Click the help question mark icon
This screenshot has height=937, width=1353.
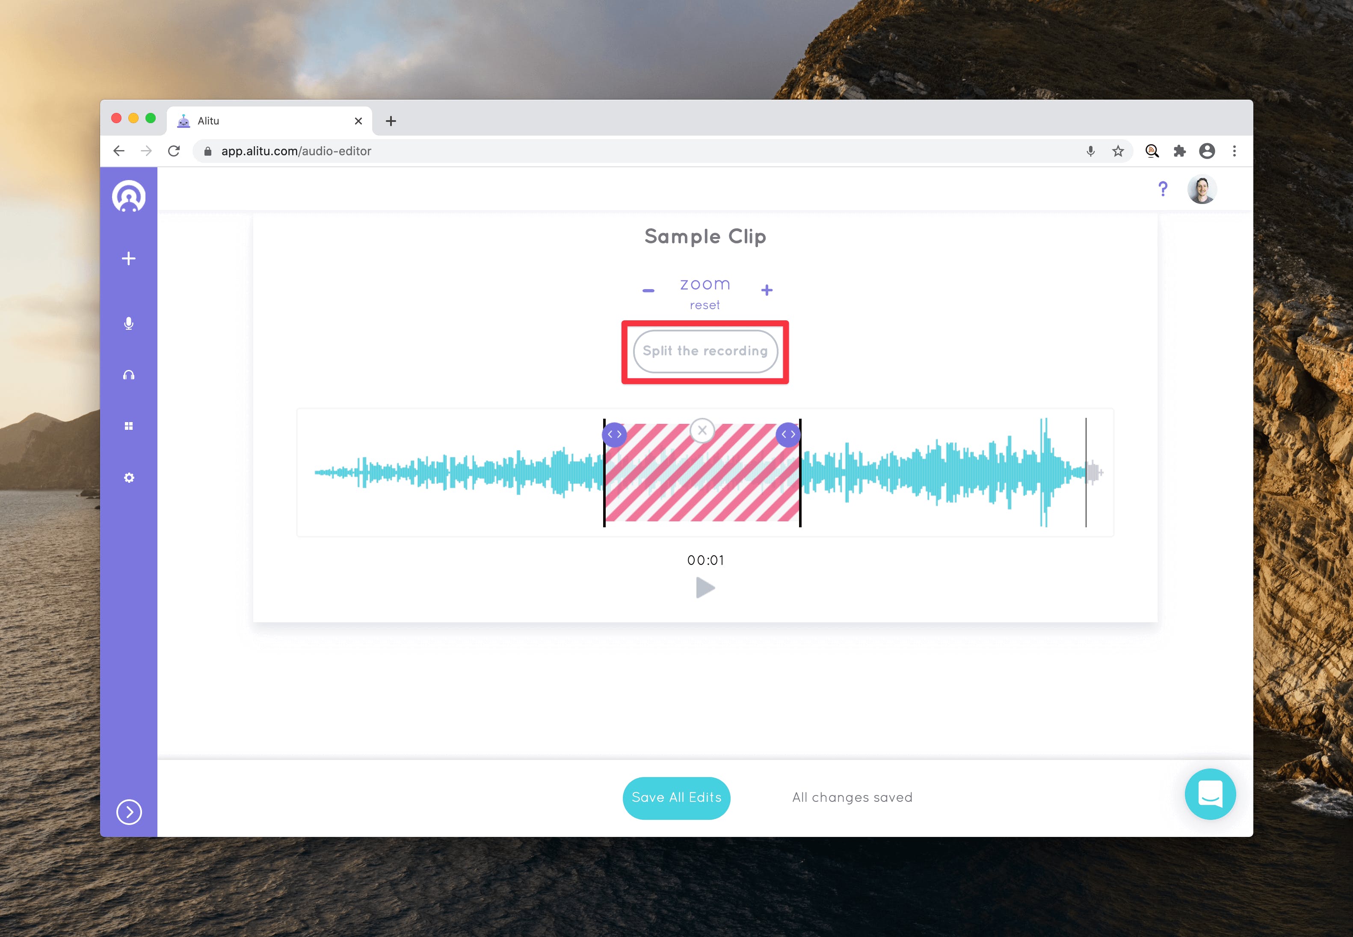[1163, 189]
